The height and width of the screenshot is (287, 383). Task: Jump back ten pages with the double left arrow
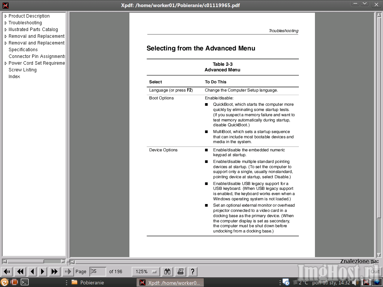coord(20,271)
